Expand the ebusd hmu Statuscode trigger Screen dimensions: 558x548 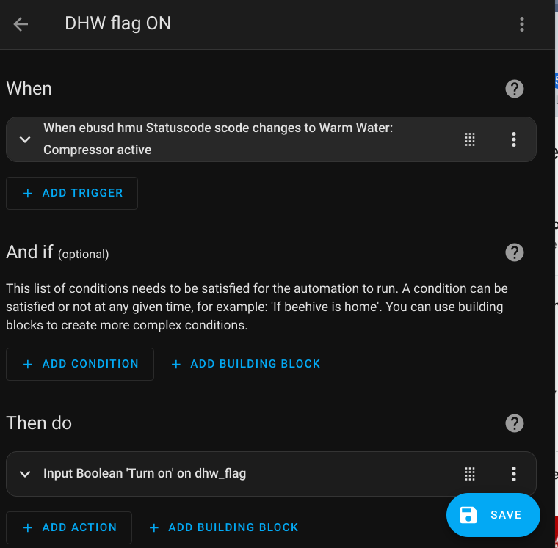point(25,139)
